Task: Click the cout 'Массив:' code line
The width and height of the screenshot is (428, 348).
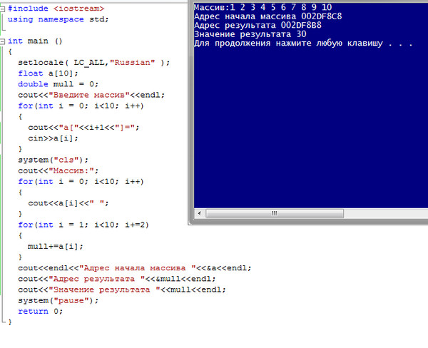Action: 58,171
